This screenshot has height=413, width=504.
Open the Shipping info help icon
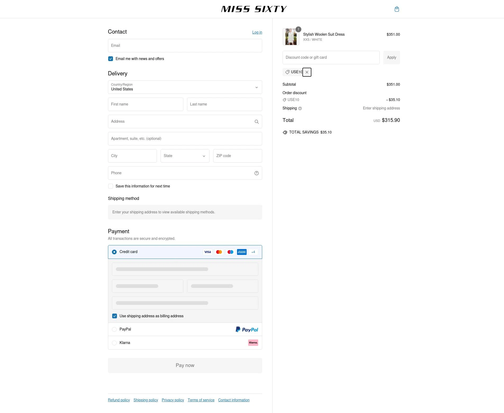tap(300, 108)
